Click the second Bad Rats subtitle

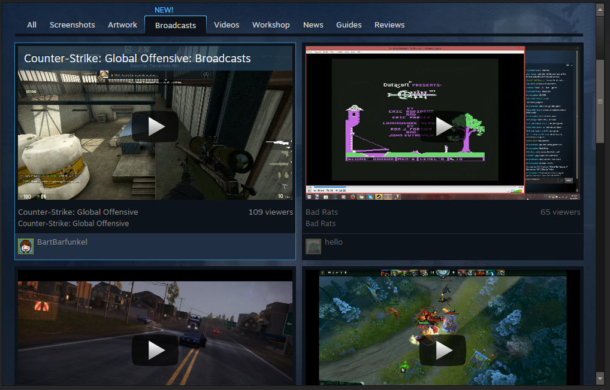click(x=321, y=223)
